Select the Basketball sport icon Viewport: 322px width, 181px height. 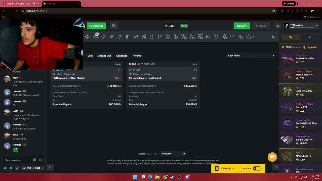(103, 37)
